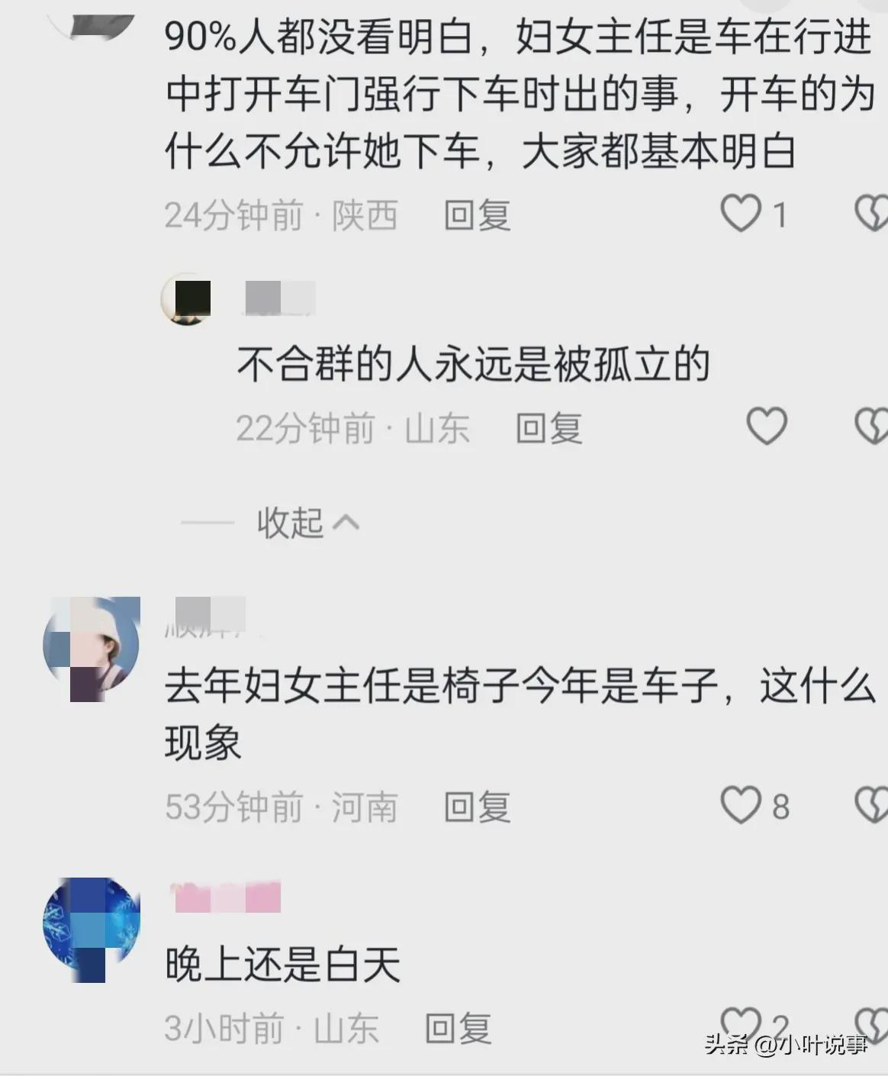The width and height of the screenshot is (888, 1076).
Task: Collapse replies with 收起
Action: [291, 524]
